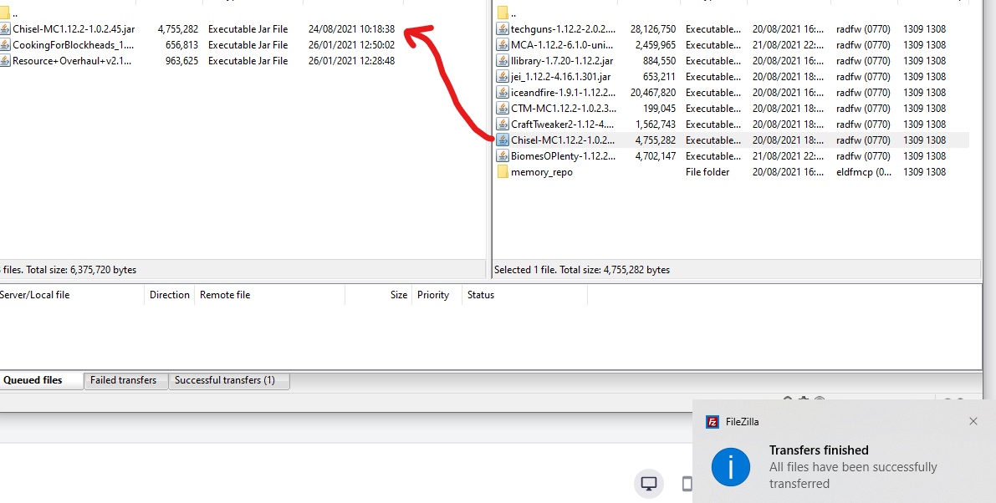Viewport: 996px width, 503px height.
Task: Switch to the Queued files tab
Action: tap(41, 380)
